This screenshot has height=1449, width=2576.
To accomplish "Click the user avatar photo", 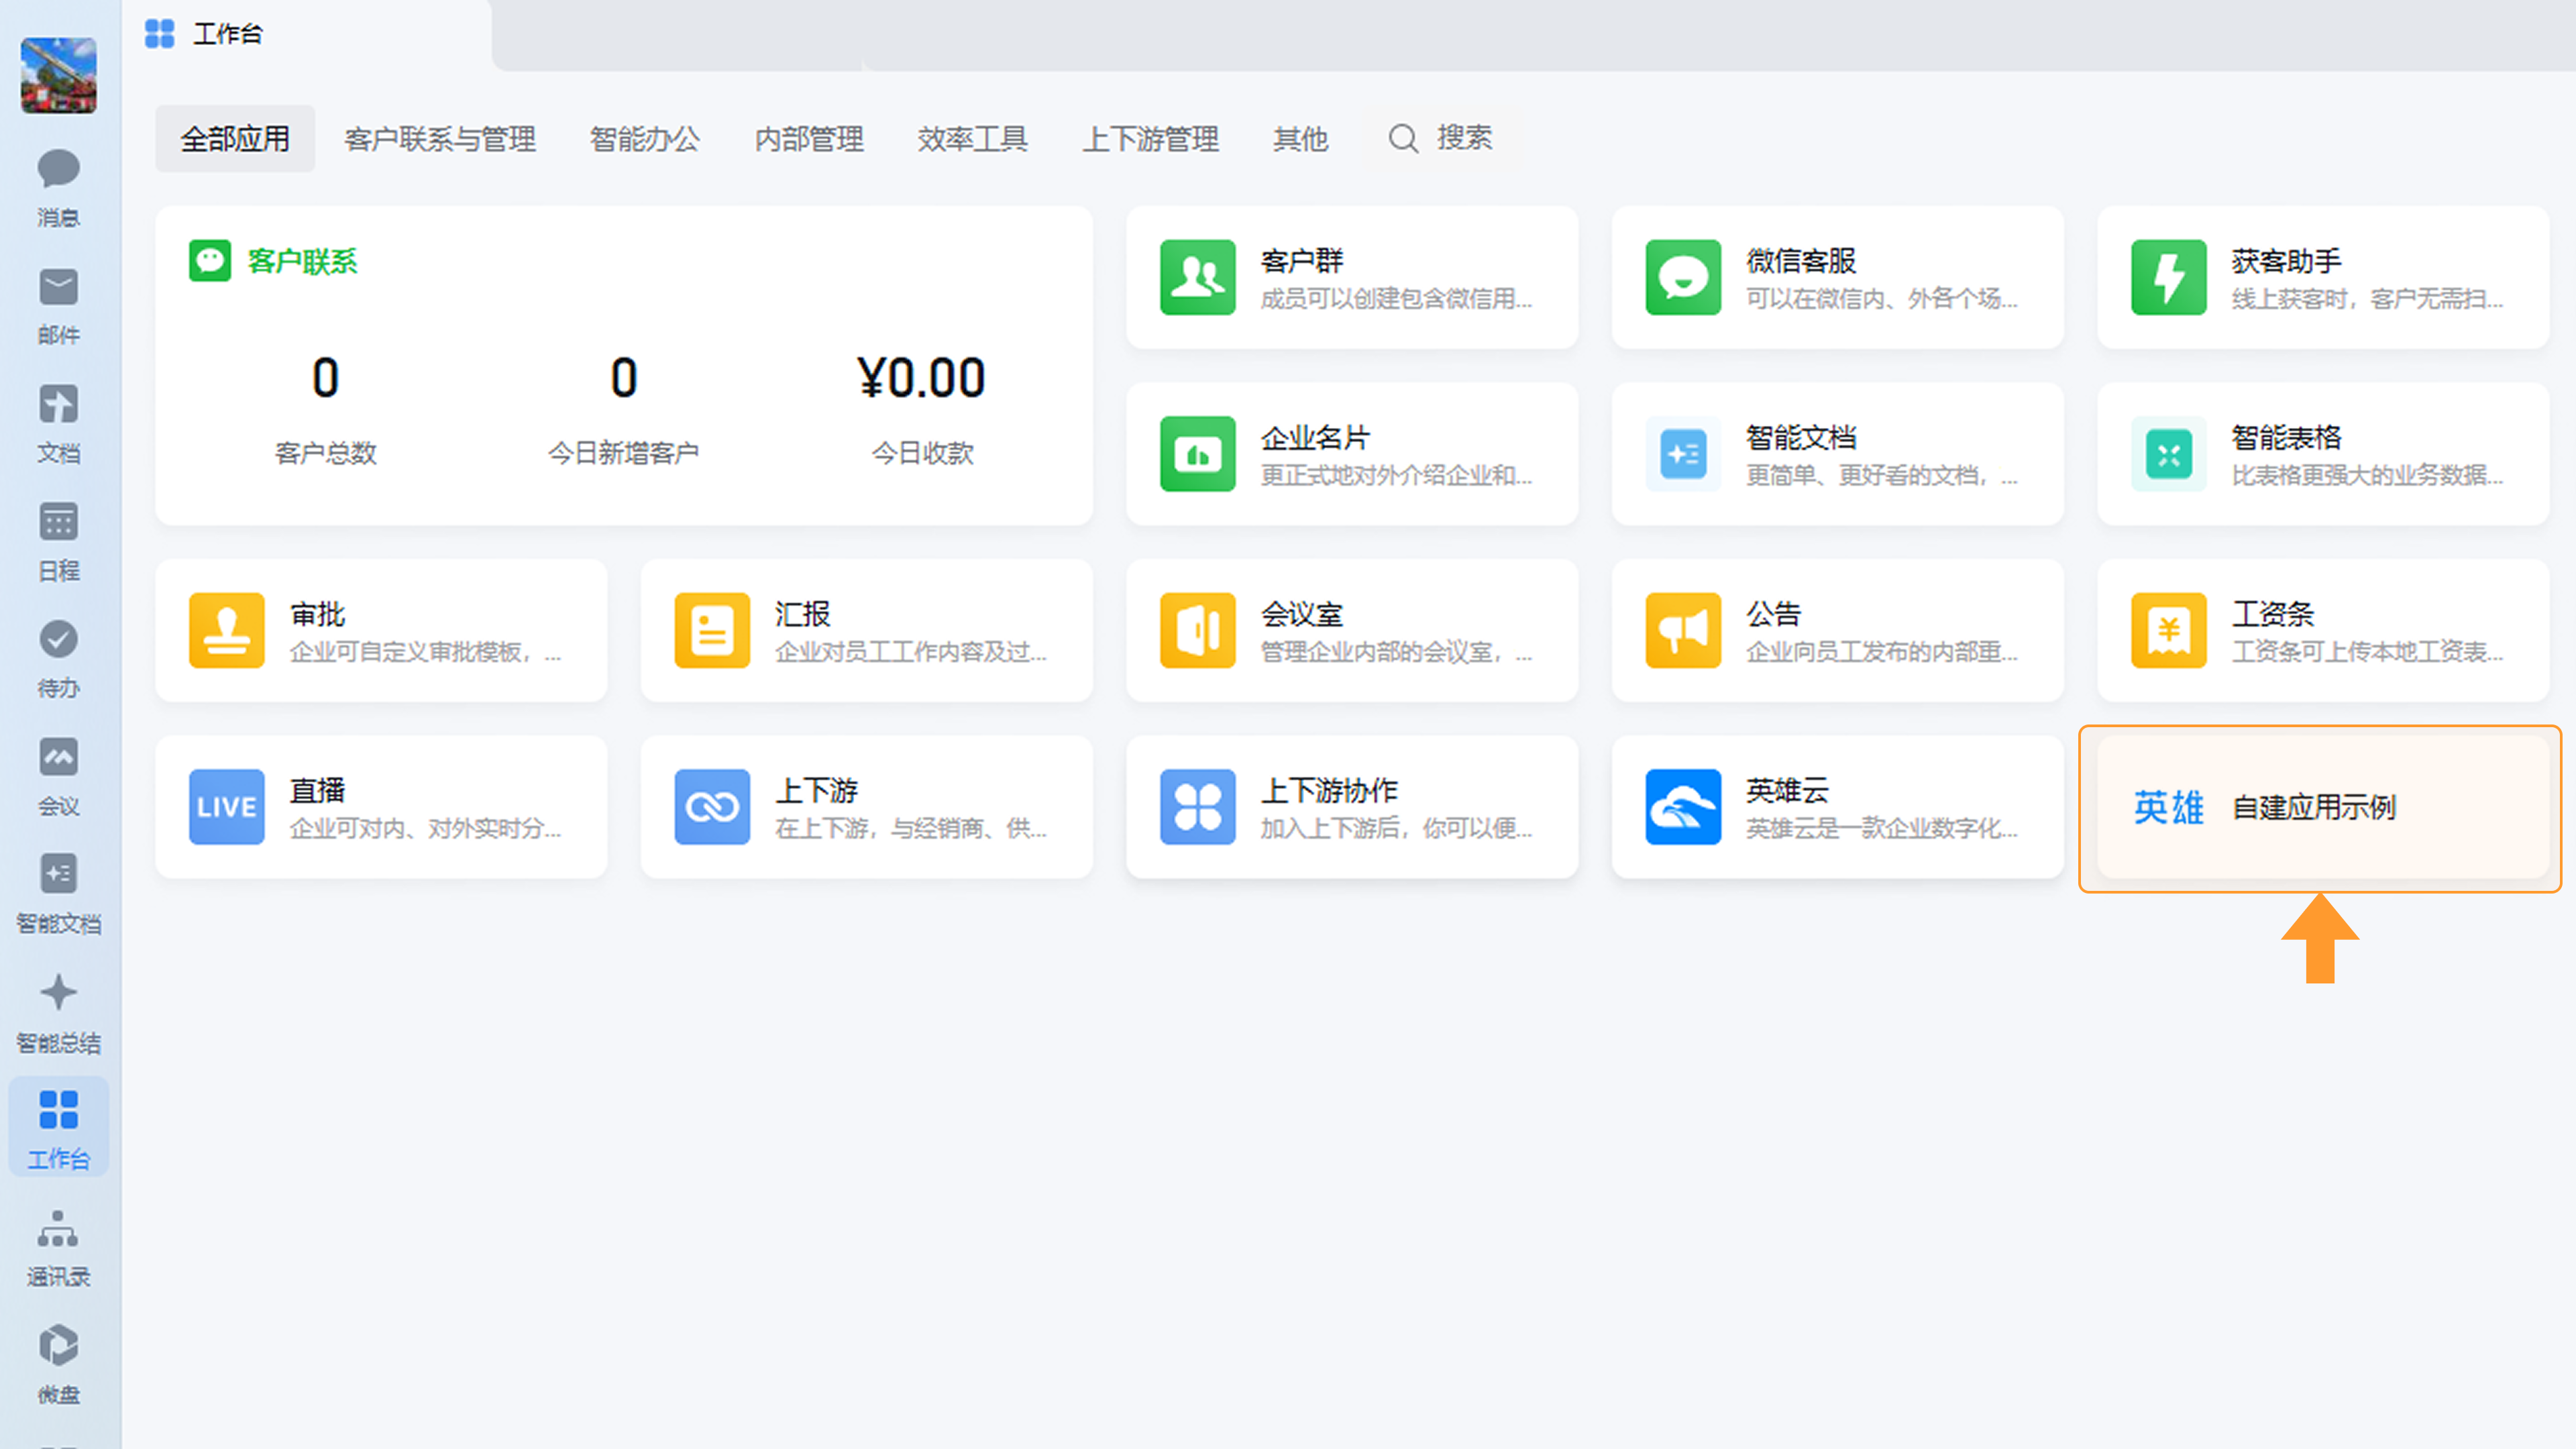I will (x=59, y=75).
